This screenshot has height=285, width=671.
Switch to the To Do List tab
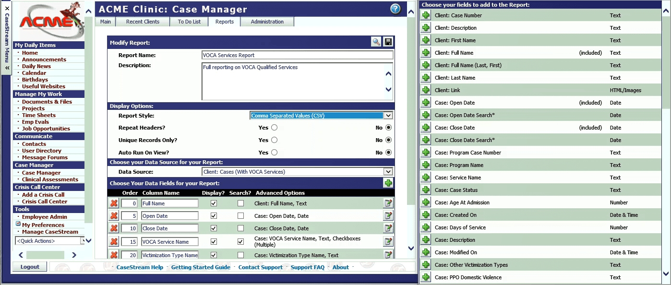pyautogui.click(x=189, y=22)
